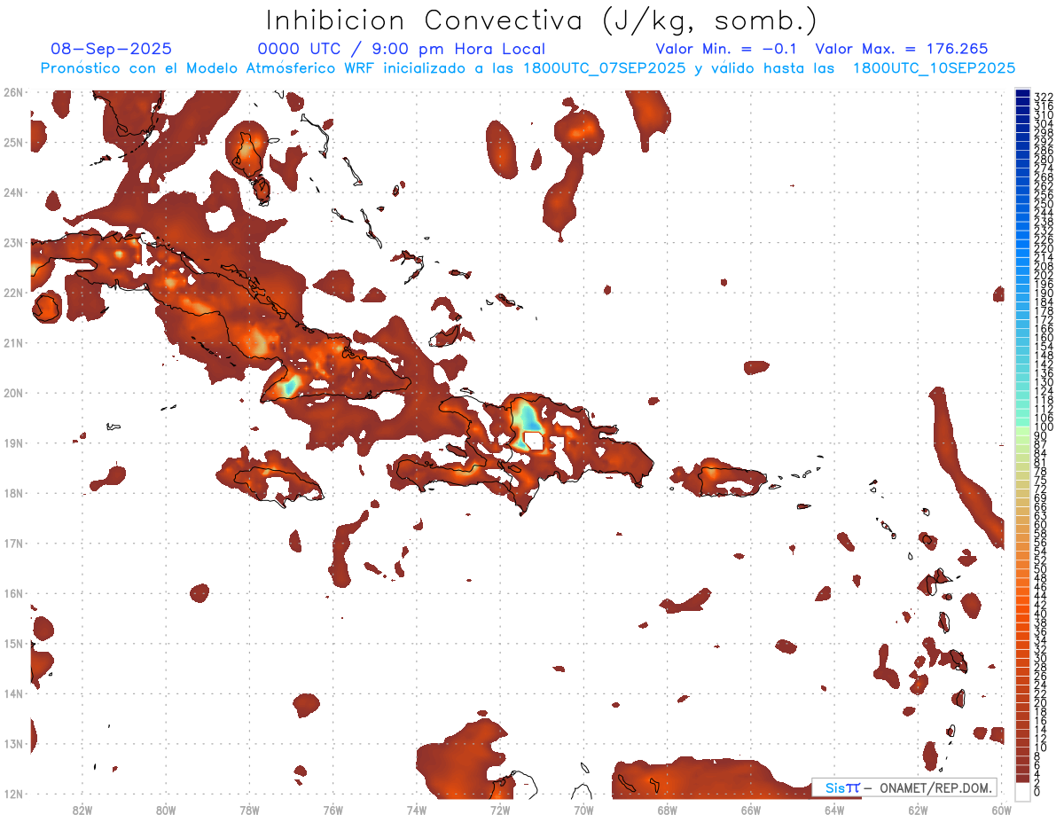
Task: Click the island of Puerto Rico on the map
Action: (731, 479)
